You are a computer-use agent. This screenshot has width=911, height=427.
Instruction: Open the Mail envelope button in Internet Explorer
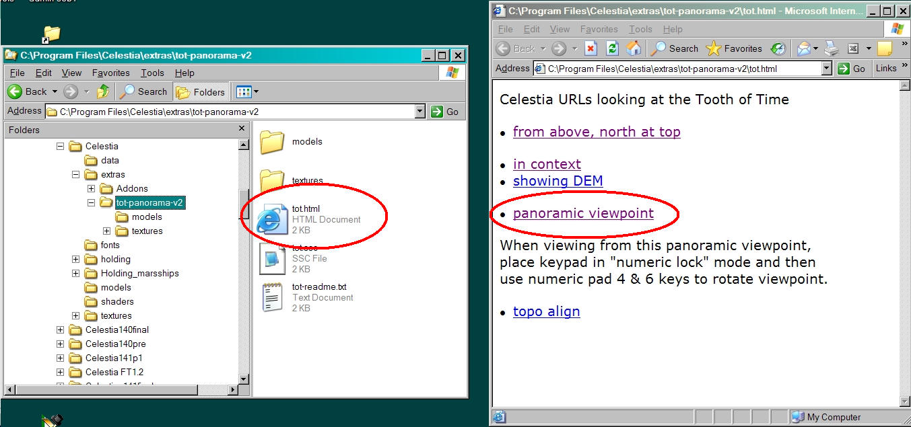pyautogui.click(x=803, y=48)
